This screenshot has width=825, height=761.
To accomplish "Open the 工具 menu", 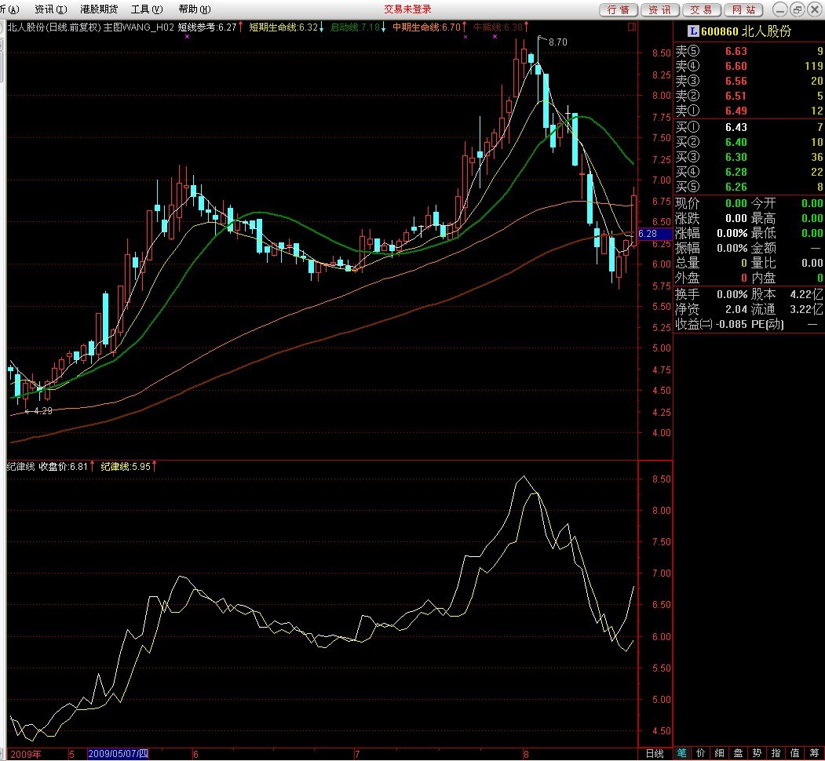I will (x=147, y=9).
